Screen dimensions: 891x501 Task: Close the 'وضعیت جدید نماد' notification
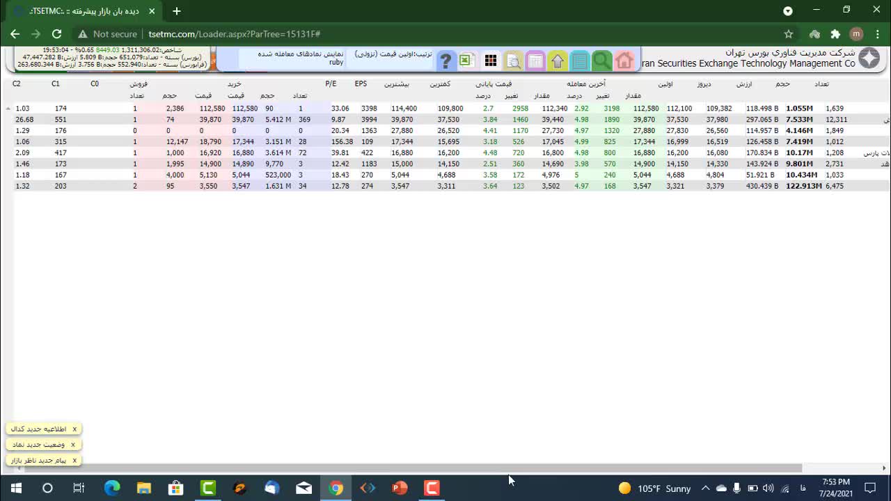(72, 445)
